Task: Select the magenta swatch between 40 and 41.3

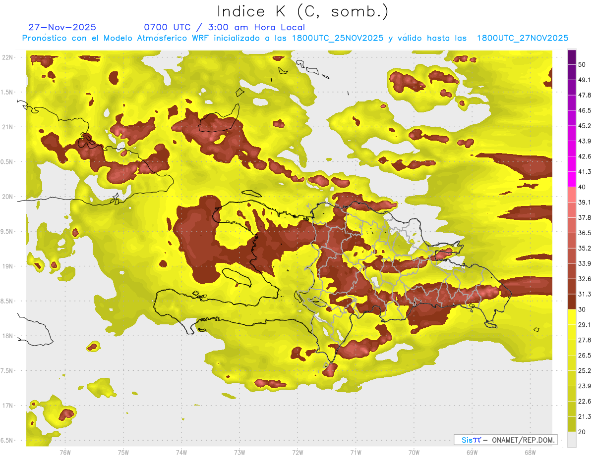Action: [x=572, y=179]
